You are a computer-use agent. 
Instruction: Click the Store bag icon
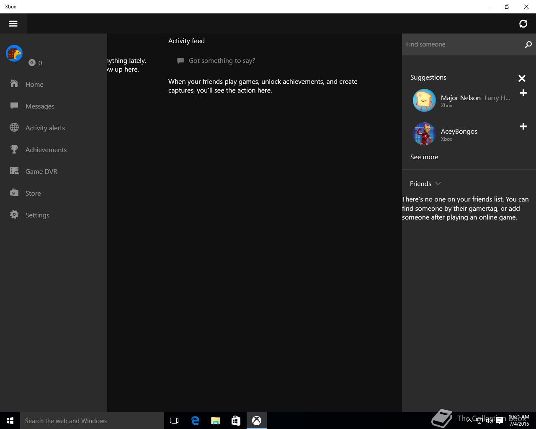[14, 193]
